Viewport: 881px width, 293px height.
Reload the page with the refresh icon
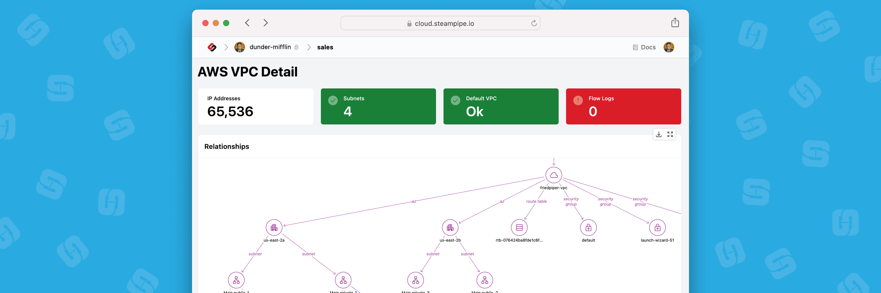click(534, 23)
